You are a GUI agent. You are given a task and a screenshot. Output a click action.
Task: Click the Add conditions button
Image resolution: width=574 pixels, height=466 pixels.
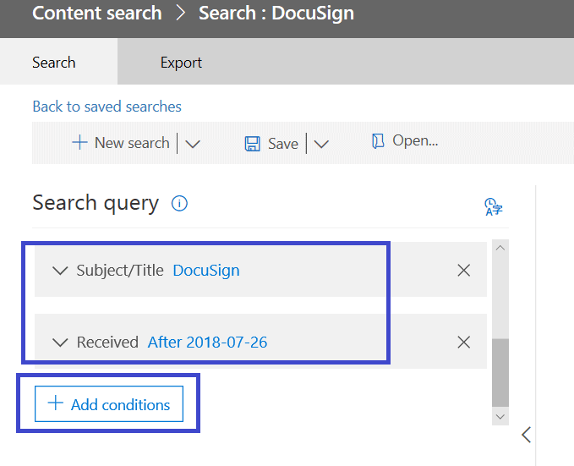[x=109, y=403]
